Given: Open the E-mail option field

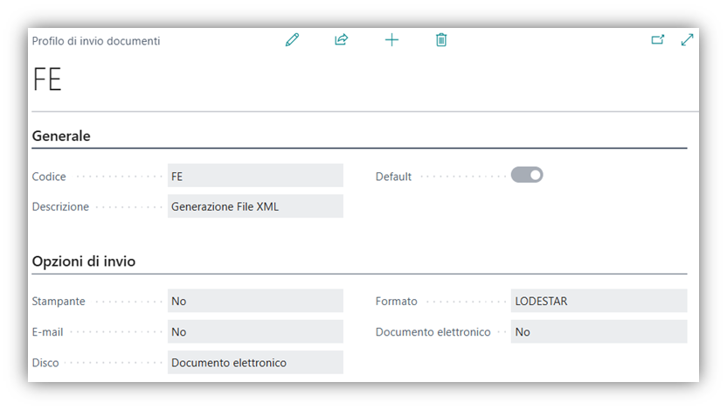Looking at the screenshot, I should pyautogui.click(x=255, y=332).
